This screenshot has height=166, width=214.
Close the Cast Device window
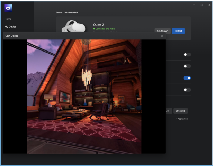(x=162, y=36)
